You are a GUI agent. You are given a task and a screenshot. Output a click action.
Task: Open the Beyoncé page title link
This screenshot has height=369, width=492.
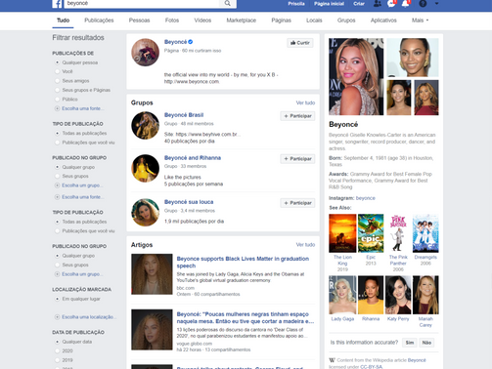[175, 42]
